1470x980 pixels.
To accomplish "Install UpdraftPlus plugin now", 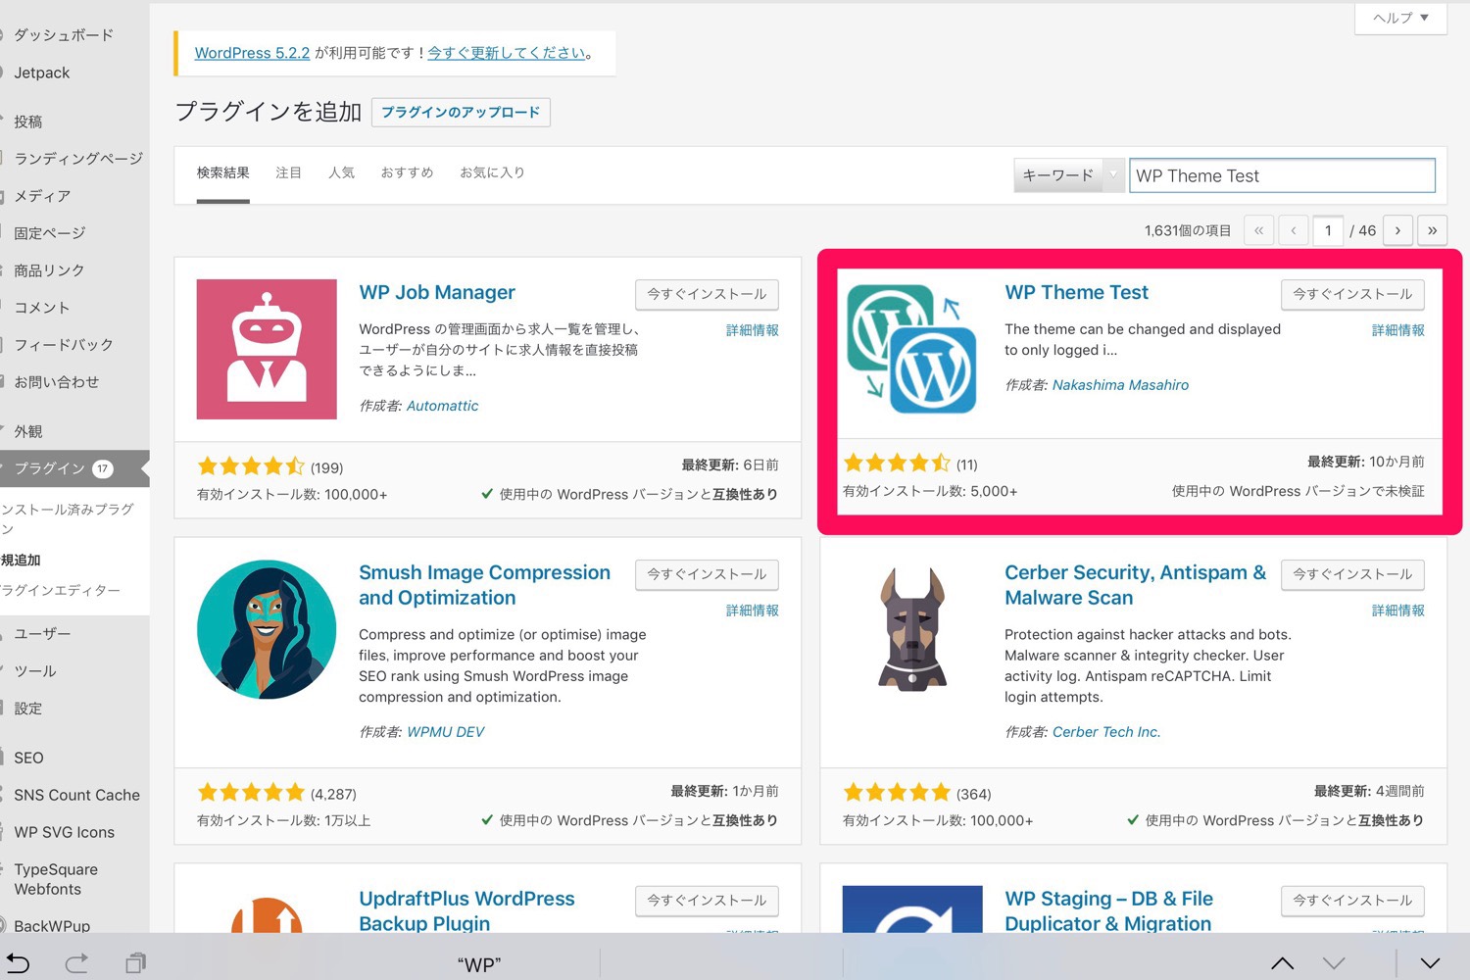I will [x=707, y=901].
